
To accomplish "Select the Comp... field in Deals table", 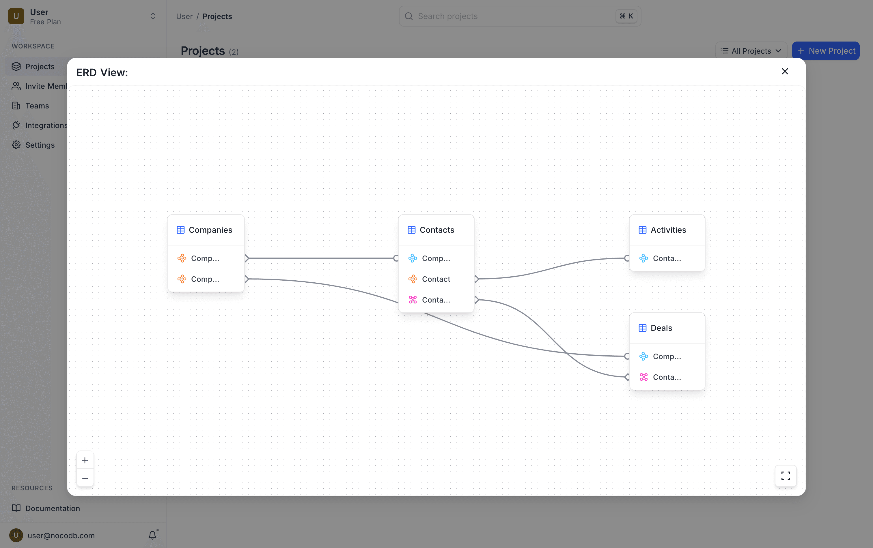I will pos(667,356).
